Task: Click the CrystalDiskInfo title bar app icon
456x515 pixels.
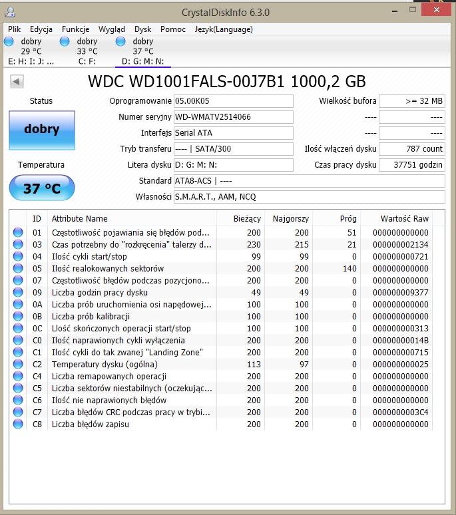Action: click(x=10, y=12)
